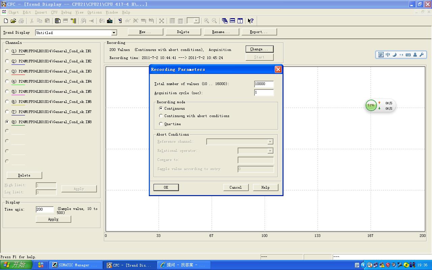Open the Chart menu
The width and height of the screenshot is (432, 270).
13,12
